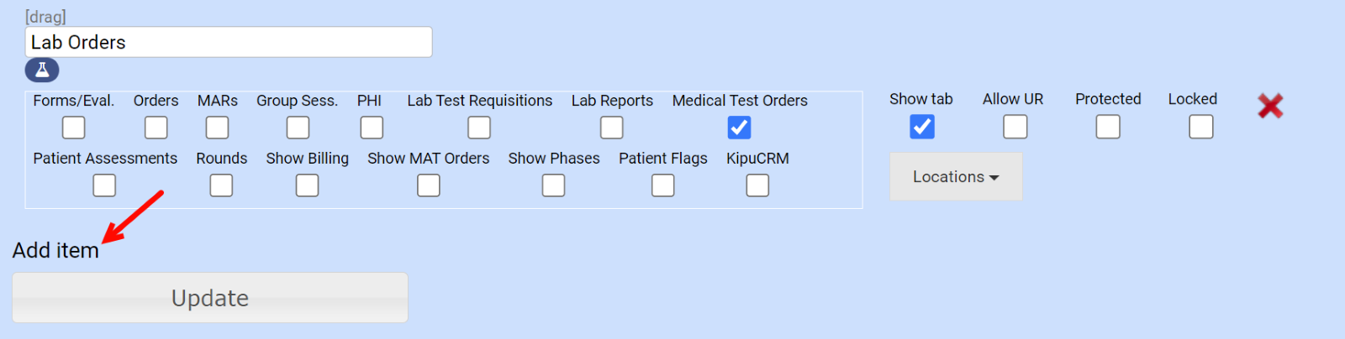This screenshot has width=1345, height=339.
Task: Check the MARs checkbox
Action: [218, 128]
